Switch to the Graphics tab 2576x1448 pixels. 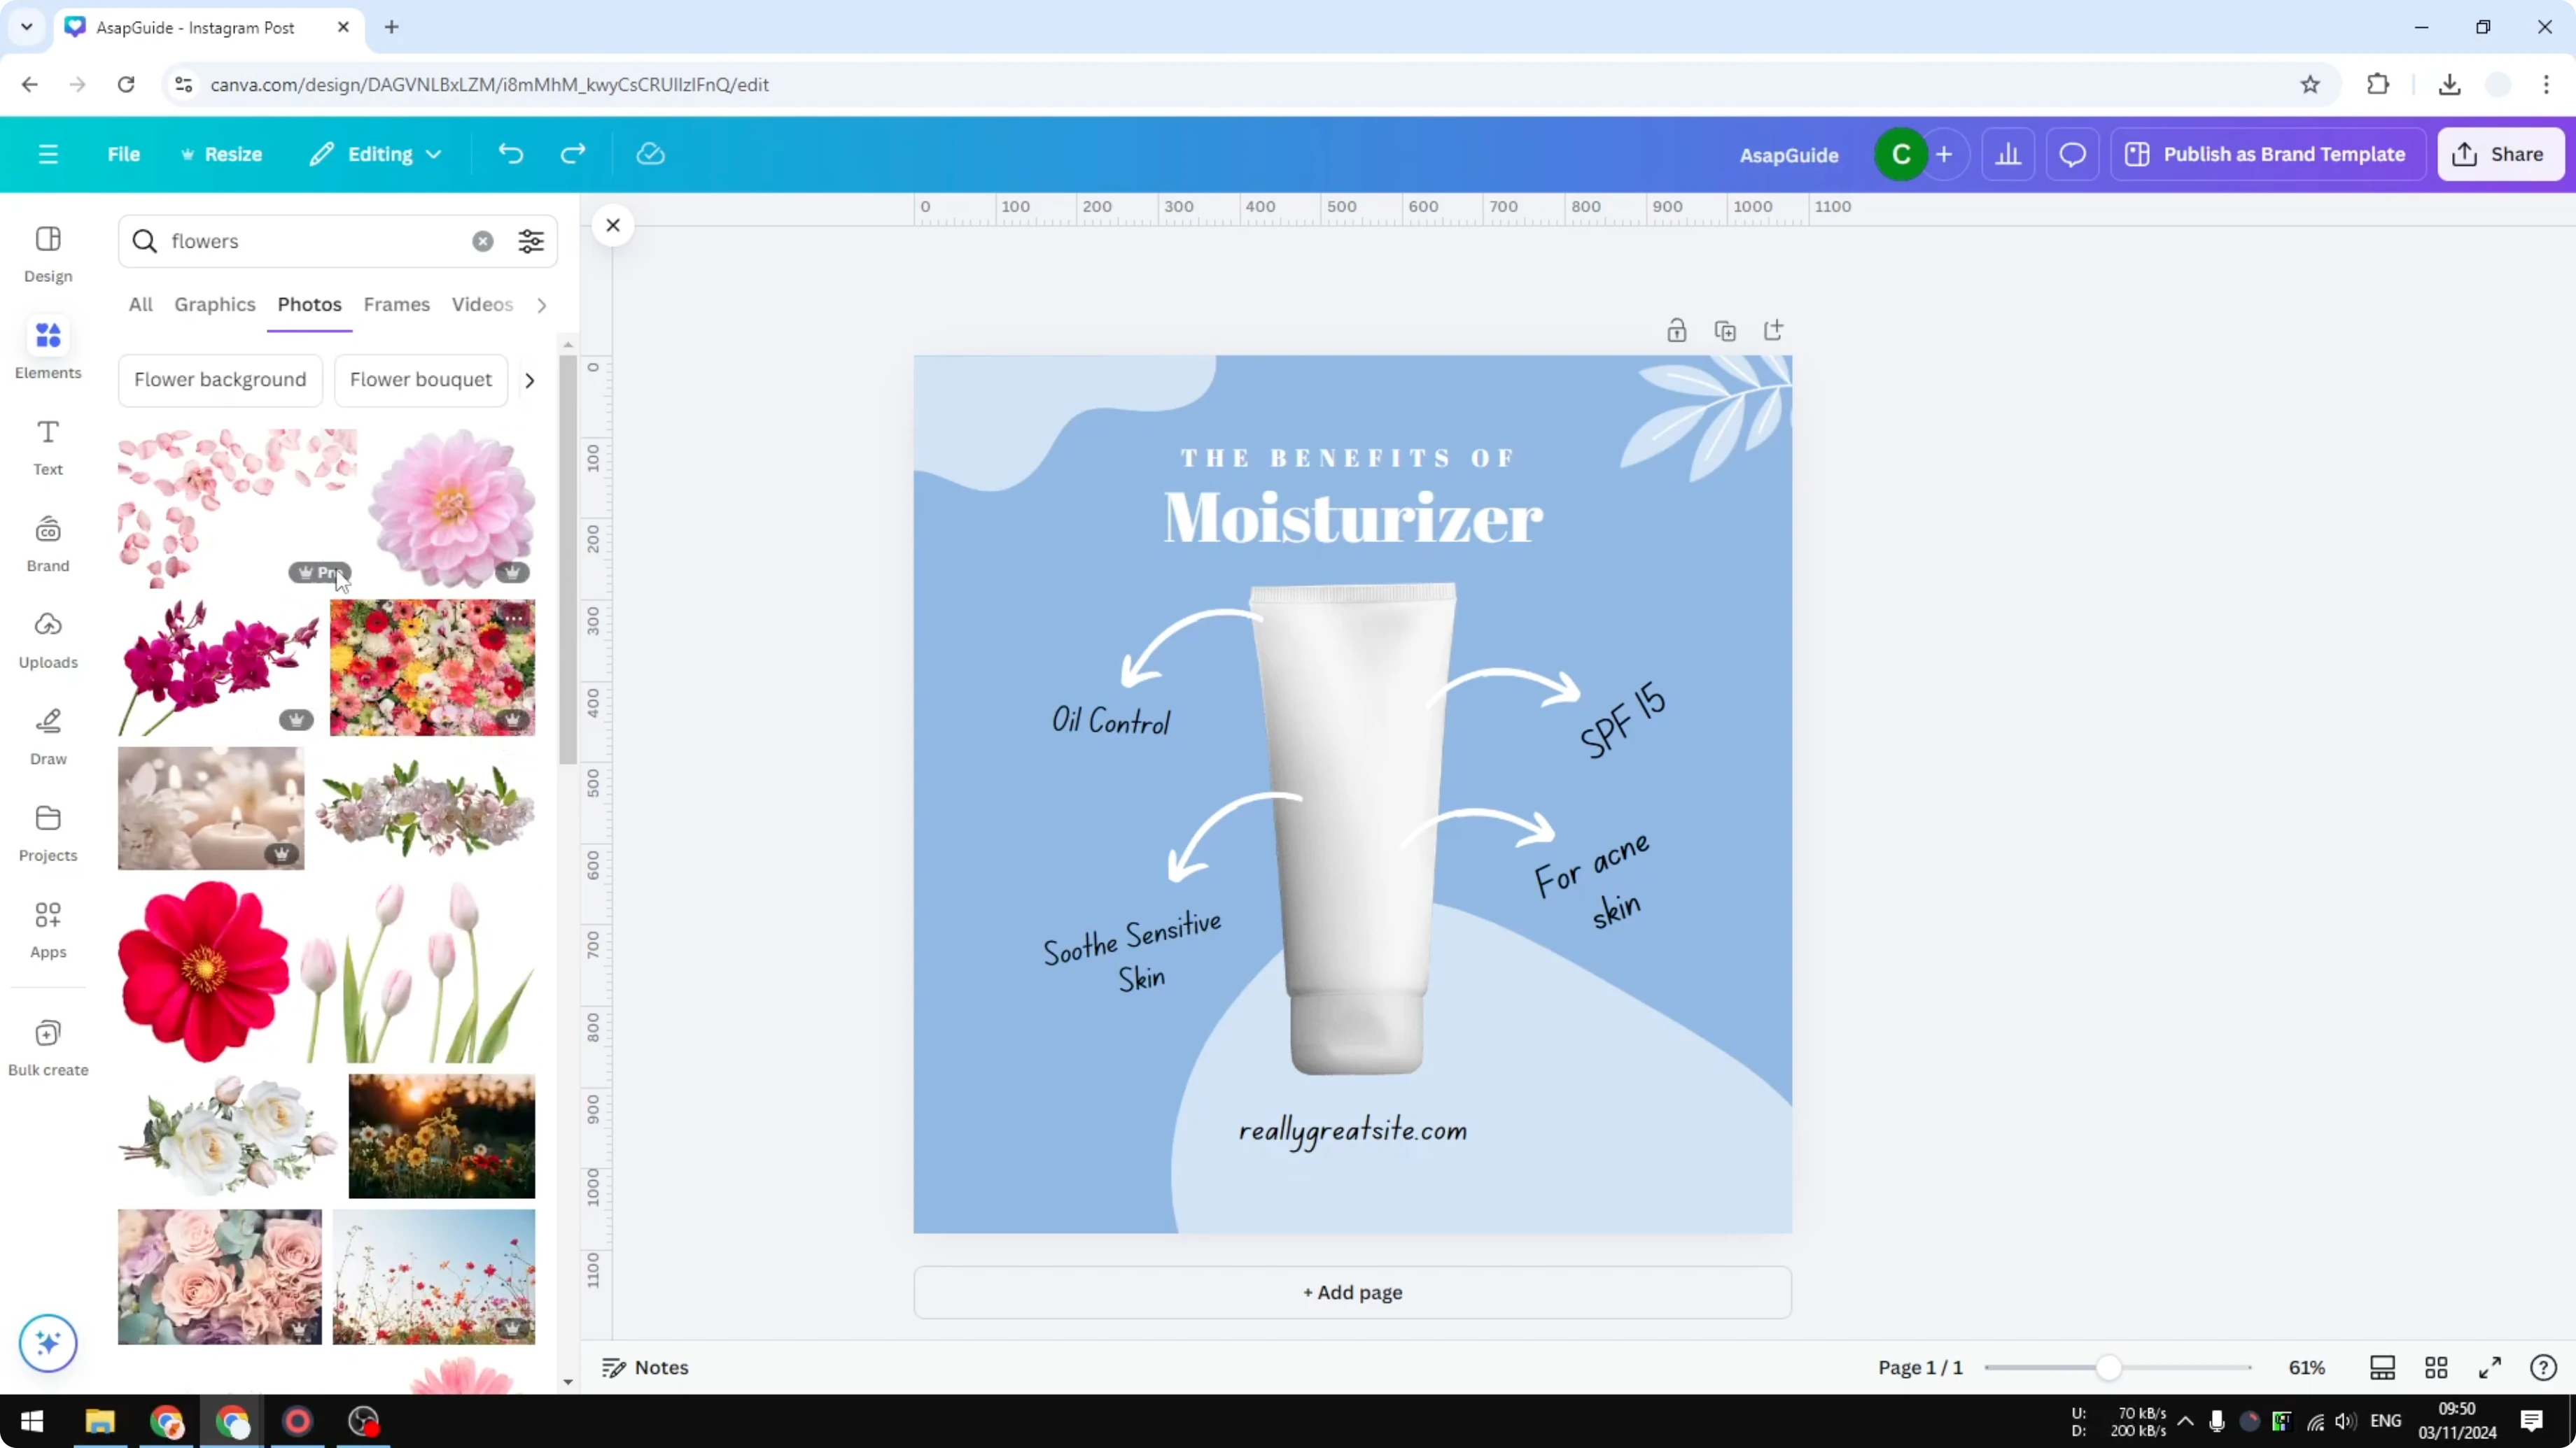click(x=214, y=305)
